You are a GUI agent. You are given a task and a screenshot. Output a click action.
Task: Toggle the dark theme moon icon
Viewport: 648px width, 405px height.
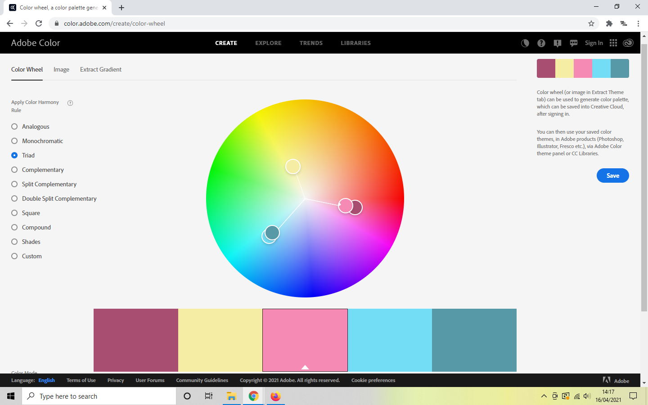[x=525, y=43]
